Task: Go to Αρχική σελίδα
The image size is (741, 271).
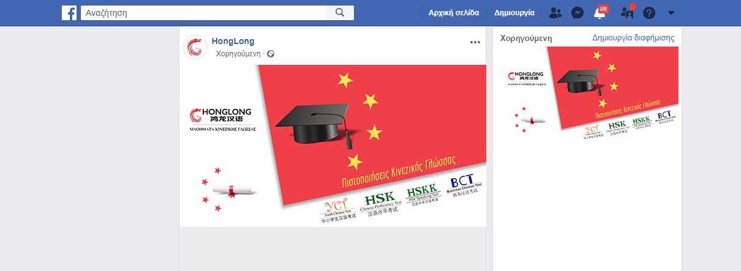Action: [454, 12]
